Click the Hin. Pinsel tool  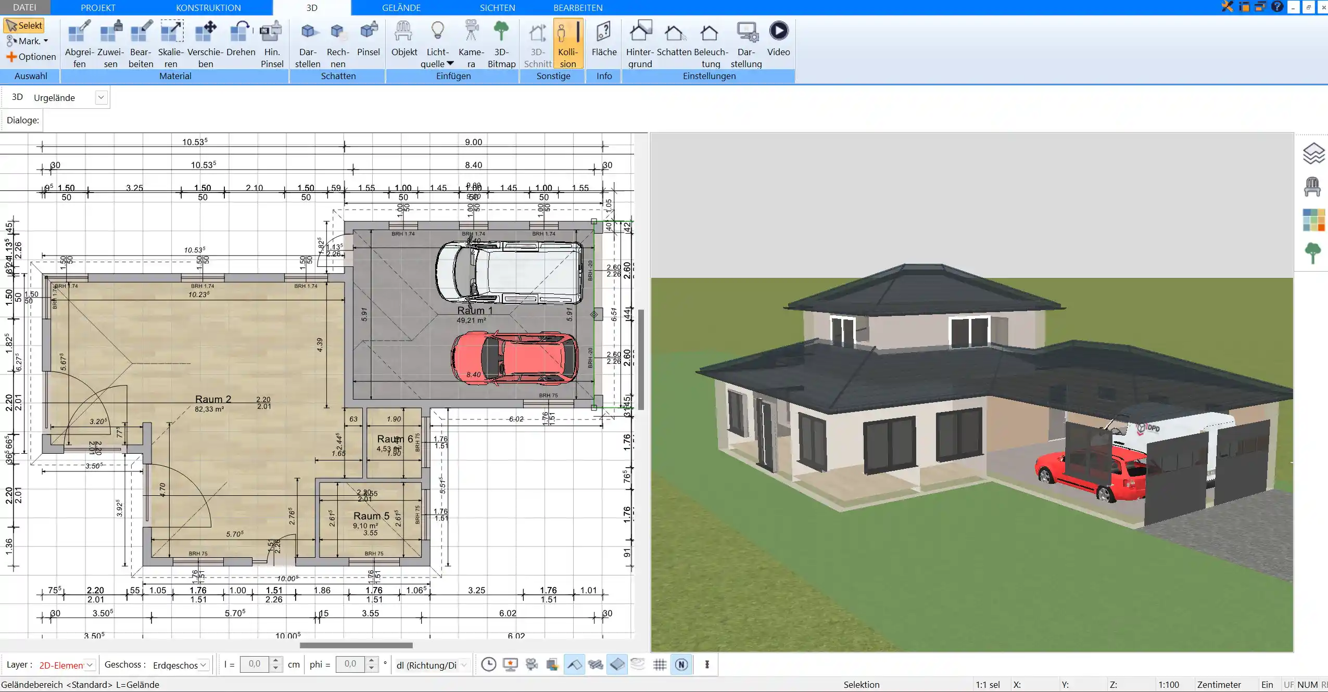point(272,44)
